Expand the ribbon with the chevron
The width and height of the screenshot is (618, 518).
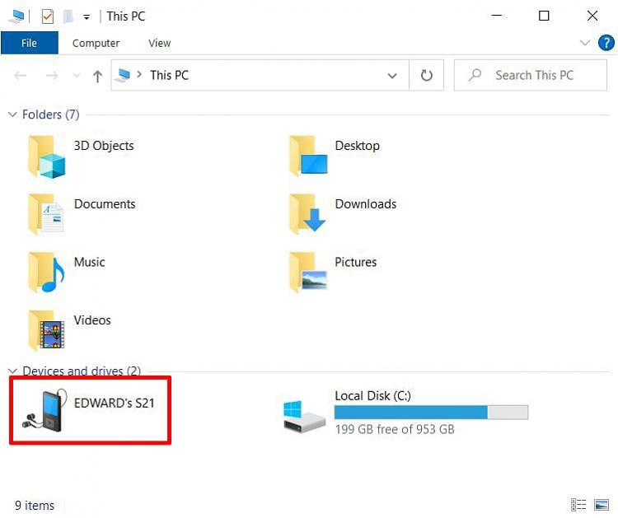[x=585, y=43]
